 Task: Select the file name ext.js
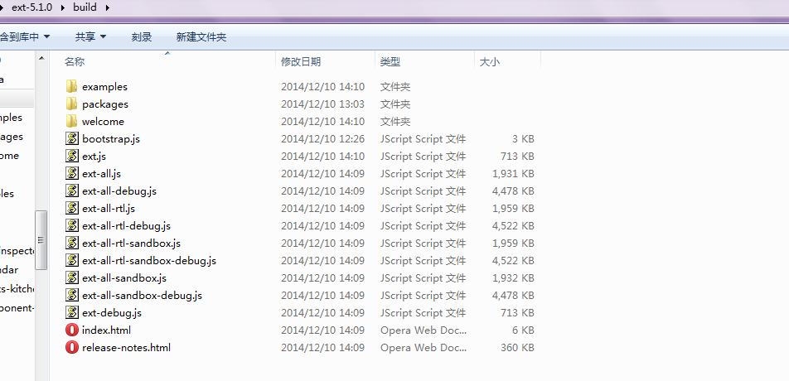click(94, 157)
